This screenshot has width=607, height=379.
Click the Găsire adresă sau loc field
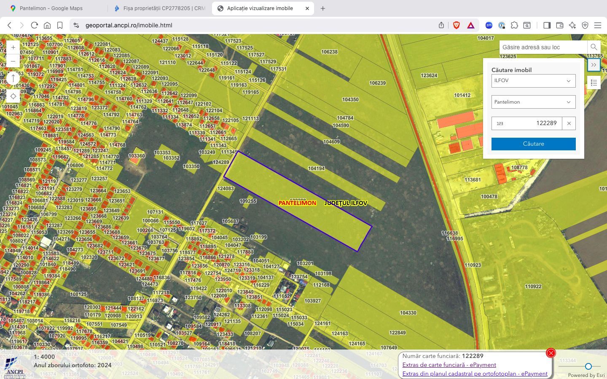[543, 47]
